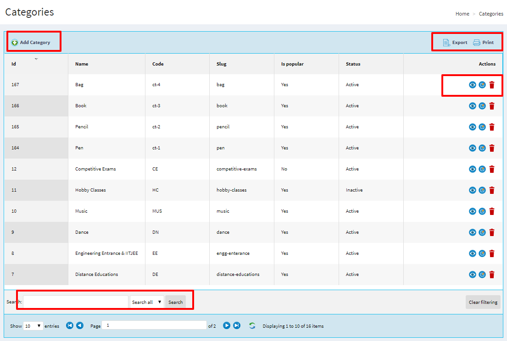Click the green refresh icon in pager
Viewport: 507px width, 341px height.
[x=252, y=325]
